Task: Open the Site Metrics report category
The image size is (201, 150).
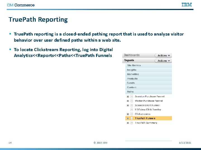Action: point(149,66)
